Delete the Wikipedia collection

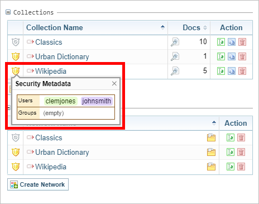(242, 71)
